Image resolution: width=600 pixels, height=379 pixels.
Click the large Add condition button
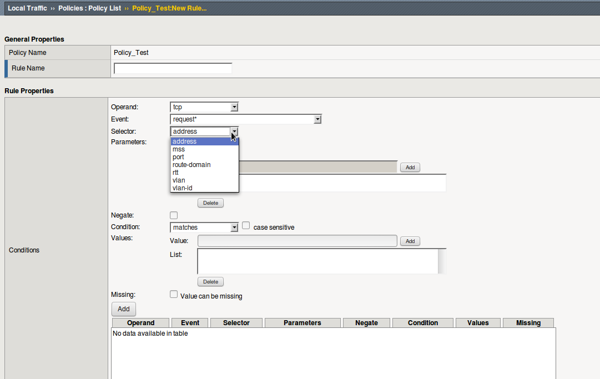(123, 309)
